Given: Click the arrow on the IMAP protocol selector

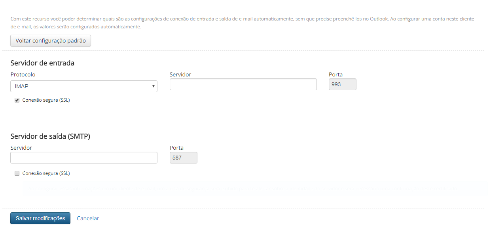Looking at the screenshot, I should click(153, 86).
